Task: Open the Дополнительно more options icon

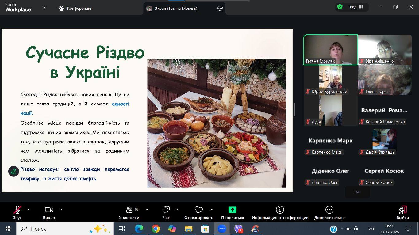Action: point(329,210)
